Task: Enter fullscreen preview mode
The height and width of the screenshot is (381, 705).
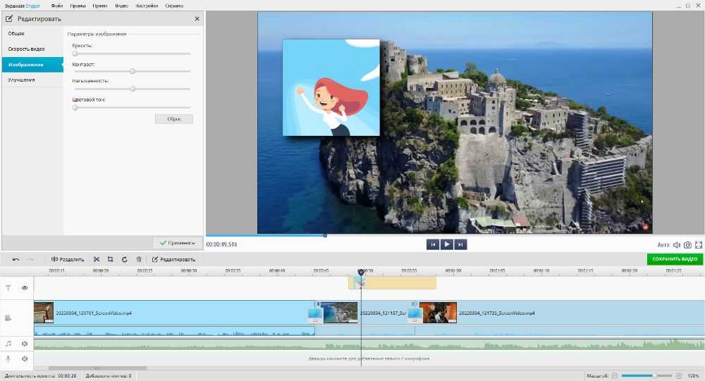Action: point(699,245)
